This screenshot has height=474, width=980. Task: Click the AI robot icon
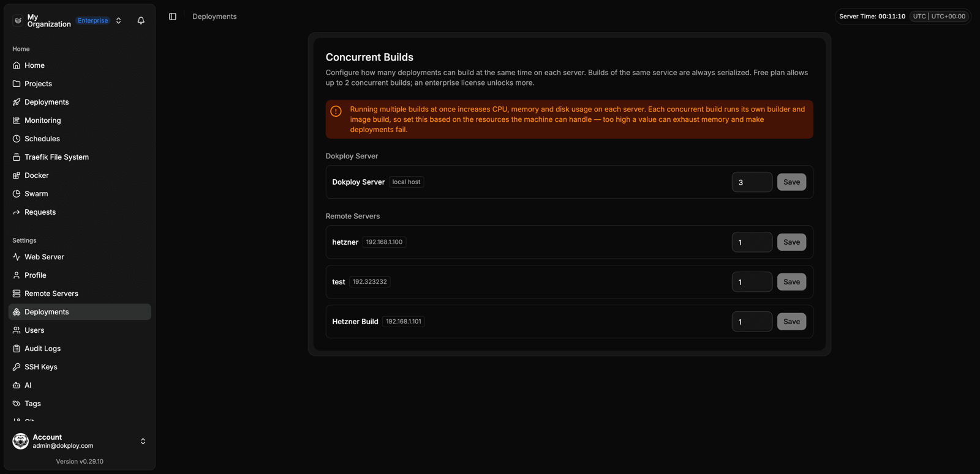(17, 385)
